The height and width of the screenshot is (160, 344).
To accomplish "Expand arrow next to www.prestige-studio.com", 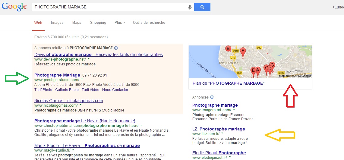I will [82, 80].
